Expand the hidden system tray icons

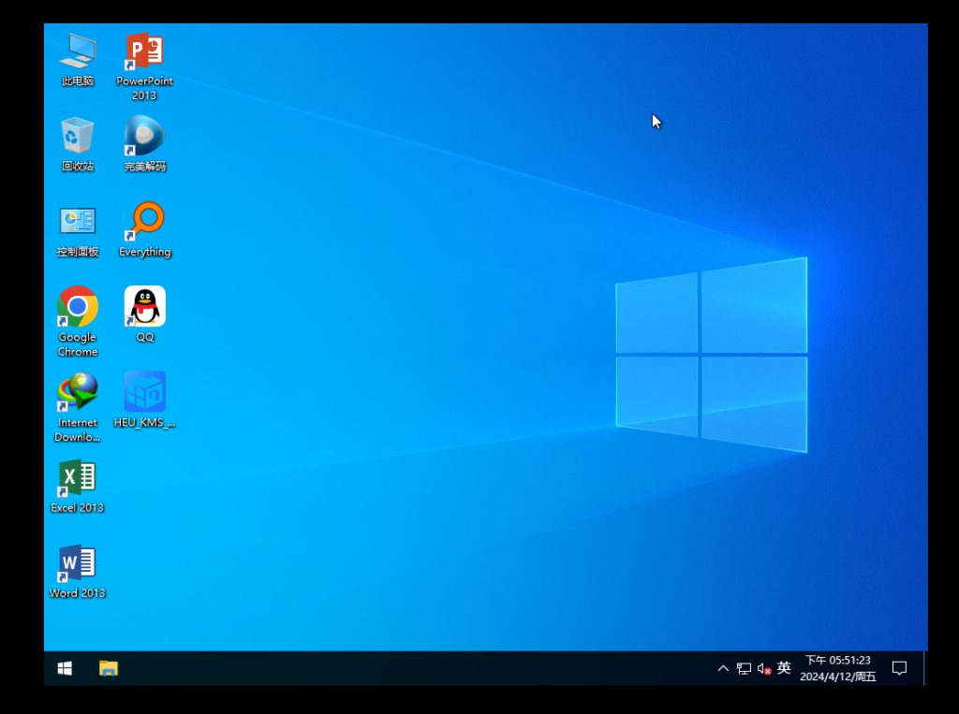[x=723, y=668]
